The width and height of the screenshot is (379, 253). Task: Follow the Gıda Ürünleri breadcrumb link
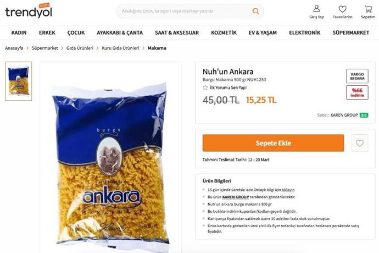[x=80, y=48]
